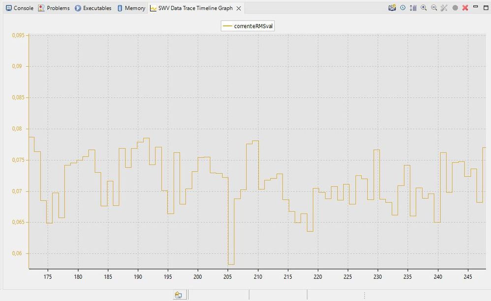This screenshot has width=491, height=301.
Task: Click the 235 time axis label
Action: 407,277
